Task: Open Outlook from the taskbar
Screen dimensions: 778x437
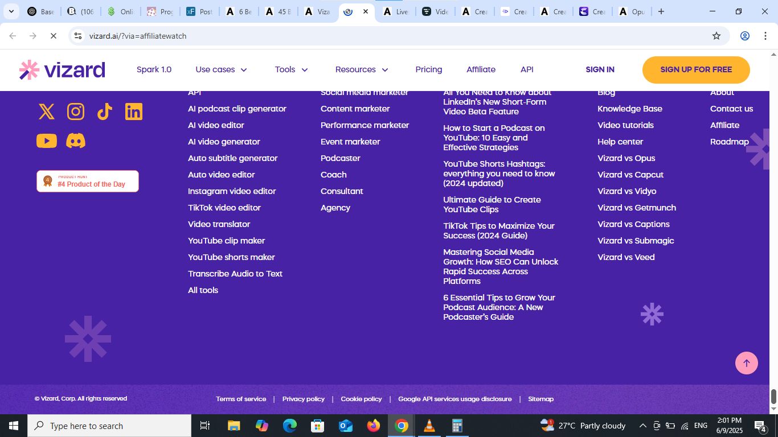Action: tap(346, 426)
